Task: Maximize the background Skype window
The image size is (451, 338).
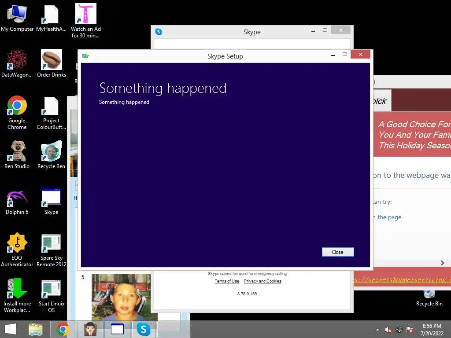Action: point(325,30)
